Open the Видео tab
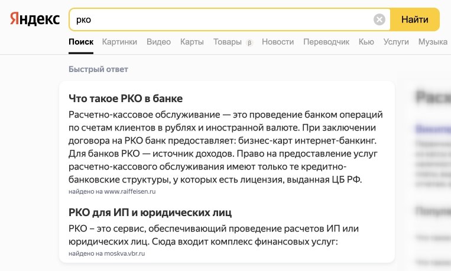Image resolution: width=451 pixels, height=271 pixels. (158, 42)
